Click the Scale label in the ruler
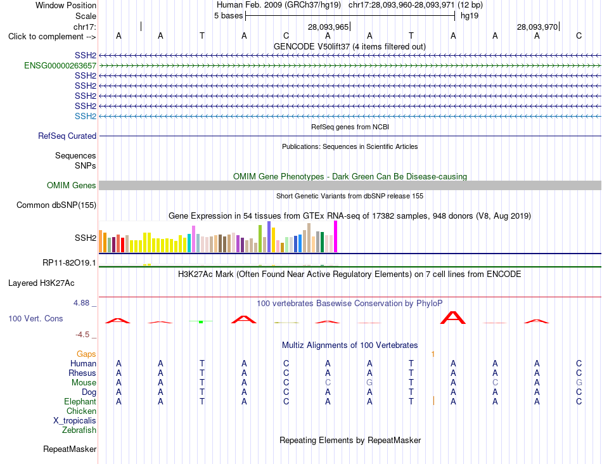Viewport: 602px width, 464px height. point(86,16)
